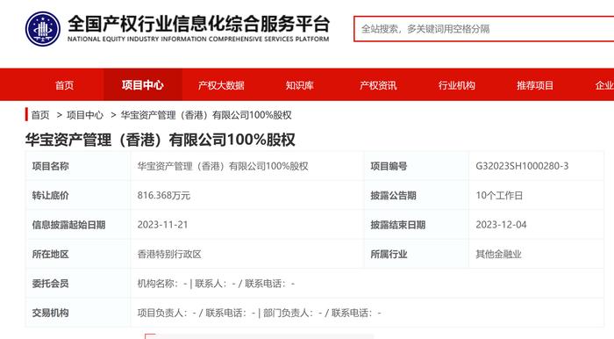Go to the 知识库 navigation item
614x339 pixels.
click(x=300, y=85)
